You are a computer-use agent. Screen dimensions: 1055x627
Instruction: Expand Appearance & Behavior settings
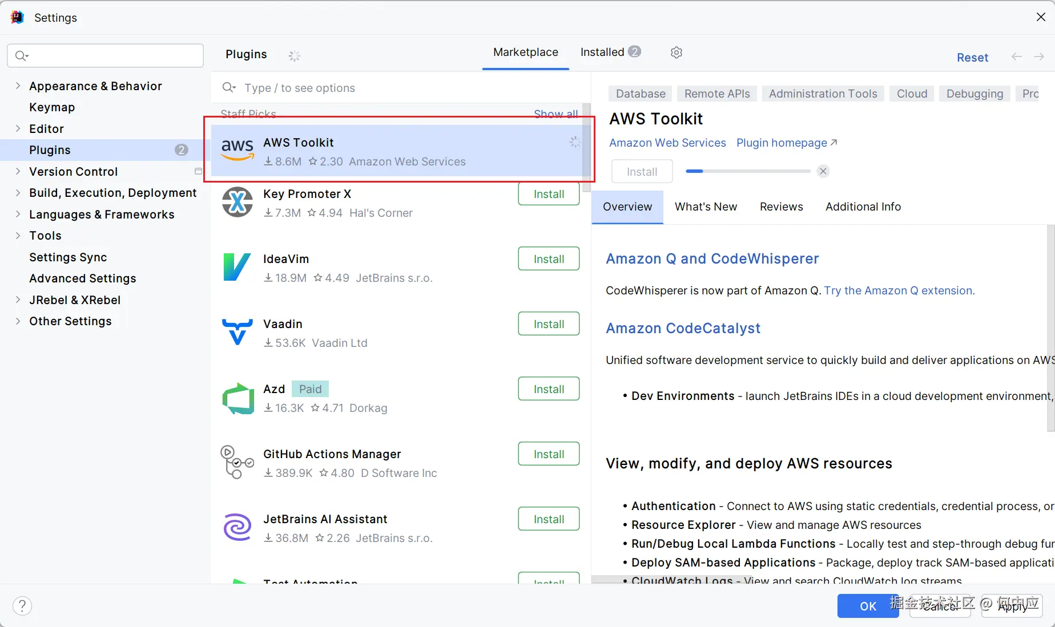pos(18,86)
